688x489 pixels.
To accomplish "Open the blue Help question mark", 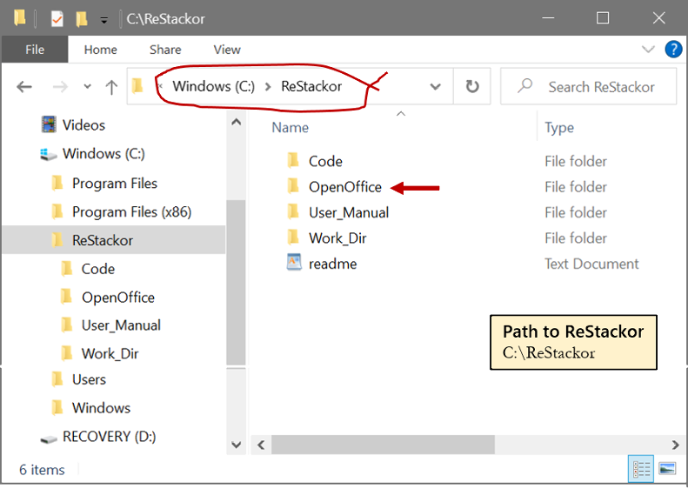I will (x=673, y=50).
